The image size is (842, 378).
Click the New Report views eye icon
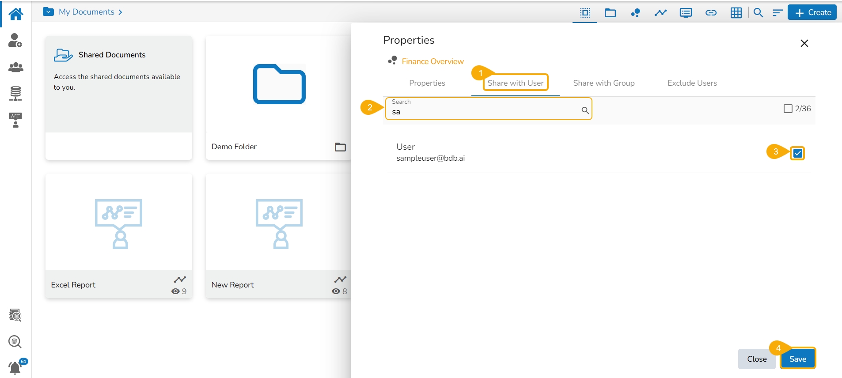[x=336, y=291]
